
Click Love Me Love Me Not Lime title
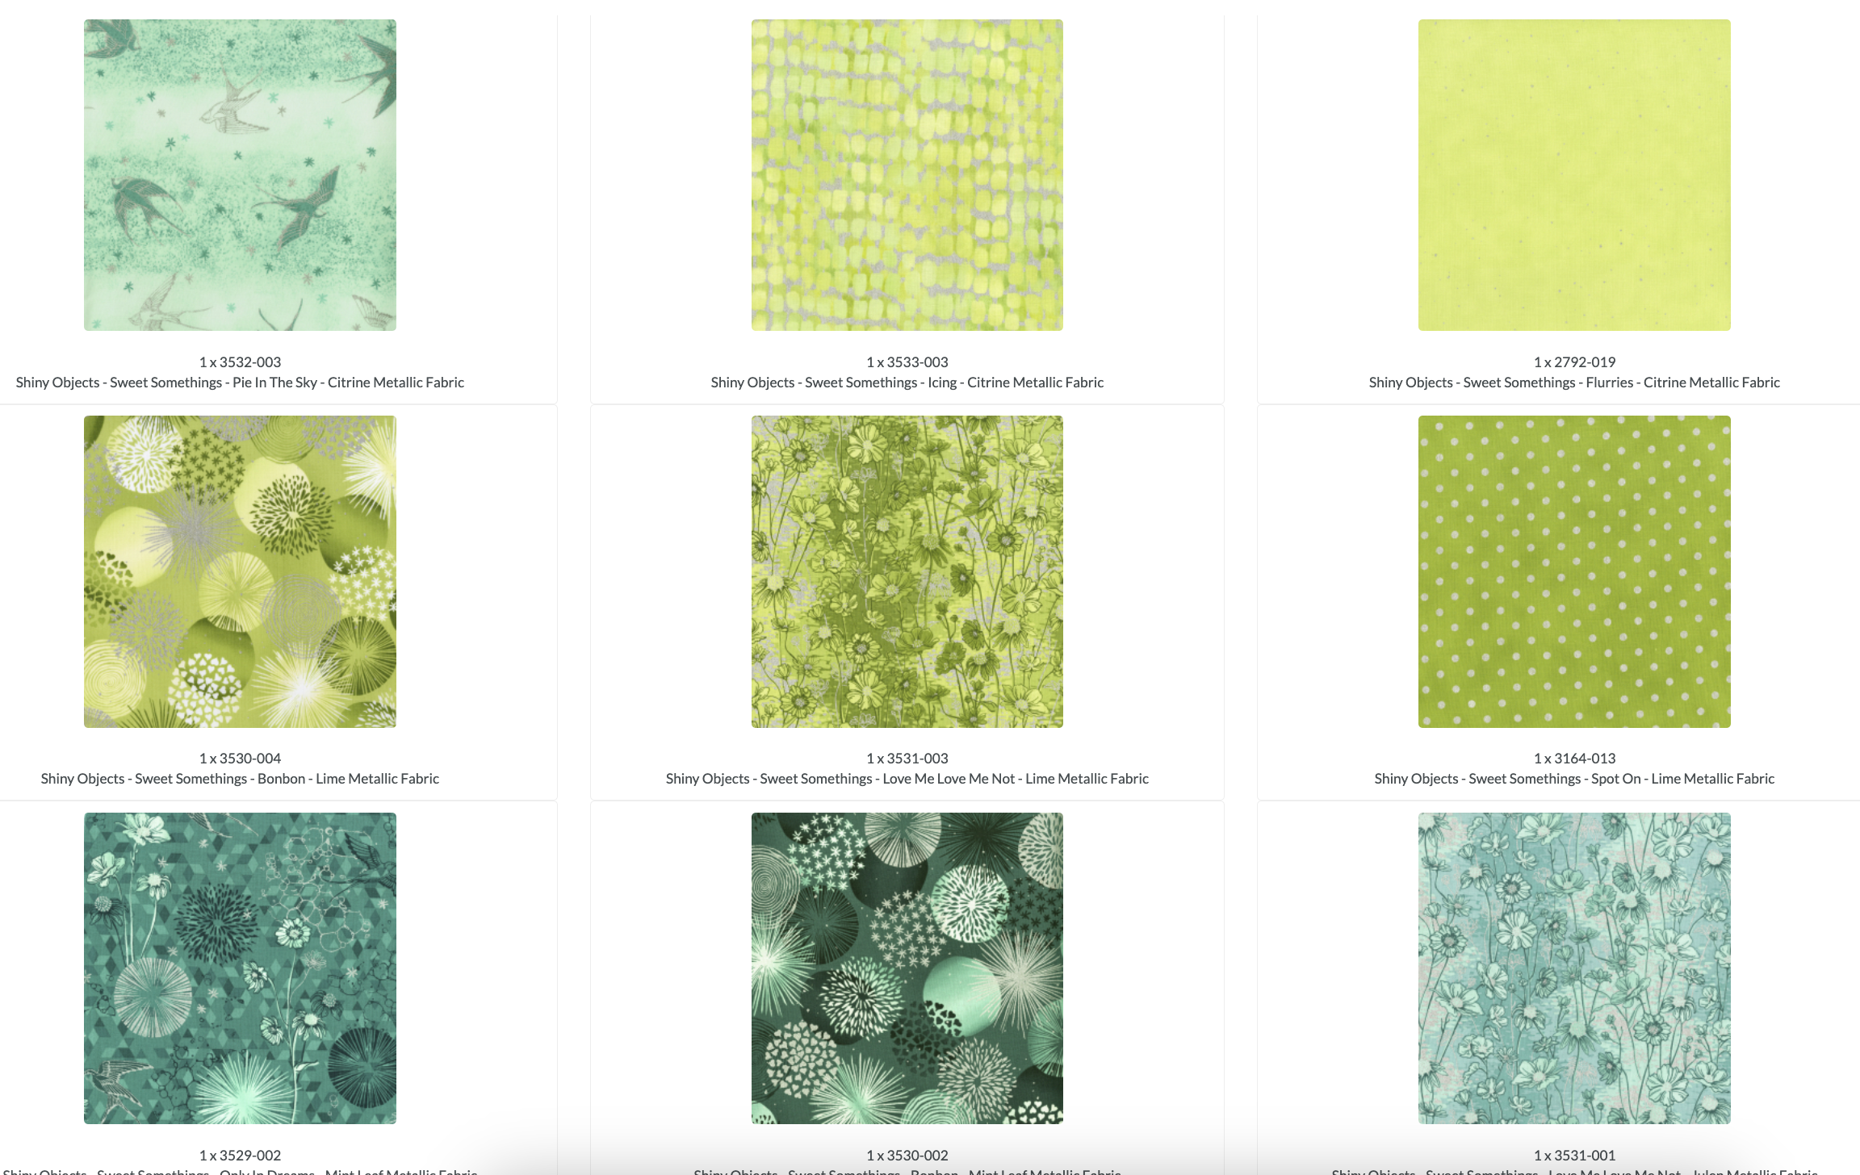coord(907,779)
